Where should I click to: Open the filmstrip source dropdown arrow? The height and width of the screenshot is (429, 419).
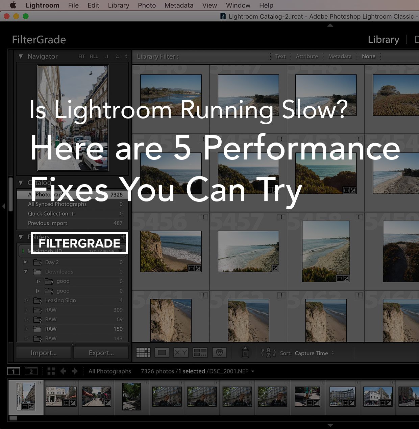[x=253, y=371]
